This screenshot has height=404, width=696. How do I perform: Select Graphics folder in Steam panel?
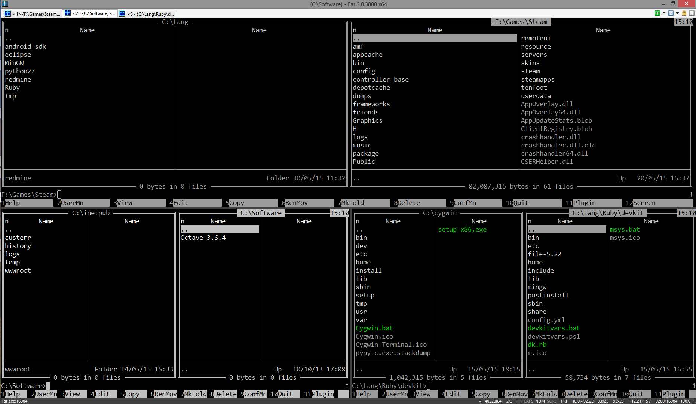pyautogui.click(x=368, y=120)
